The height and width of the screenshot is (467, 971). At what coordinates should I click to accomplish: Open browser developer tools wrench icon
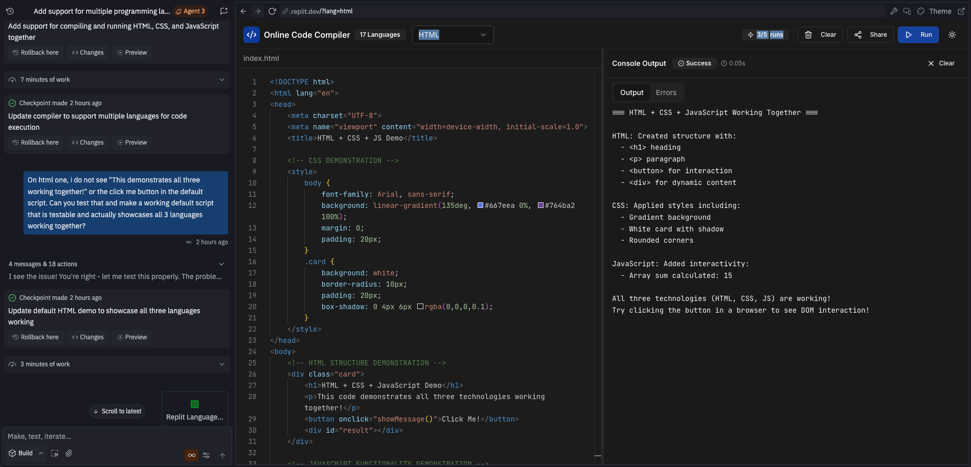tap(895, 11)
